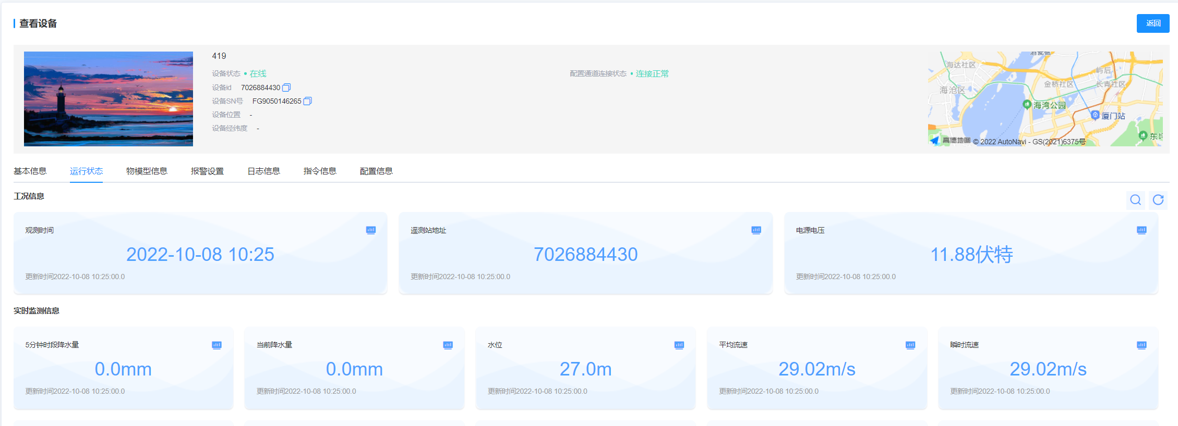Click the 返回 button
1178x426 pixels.
1153,23
